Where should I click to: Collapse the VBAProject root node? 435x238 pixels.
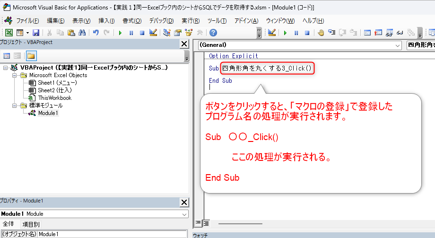point(6,68)
